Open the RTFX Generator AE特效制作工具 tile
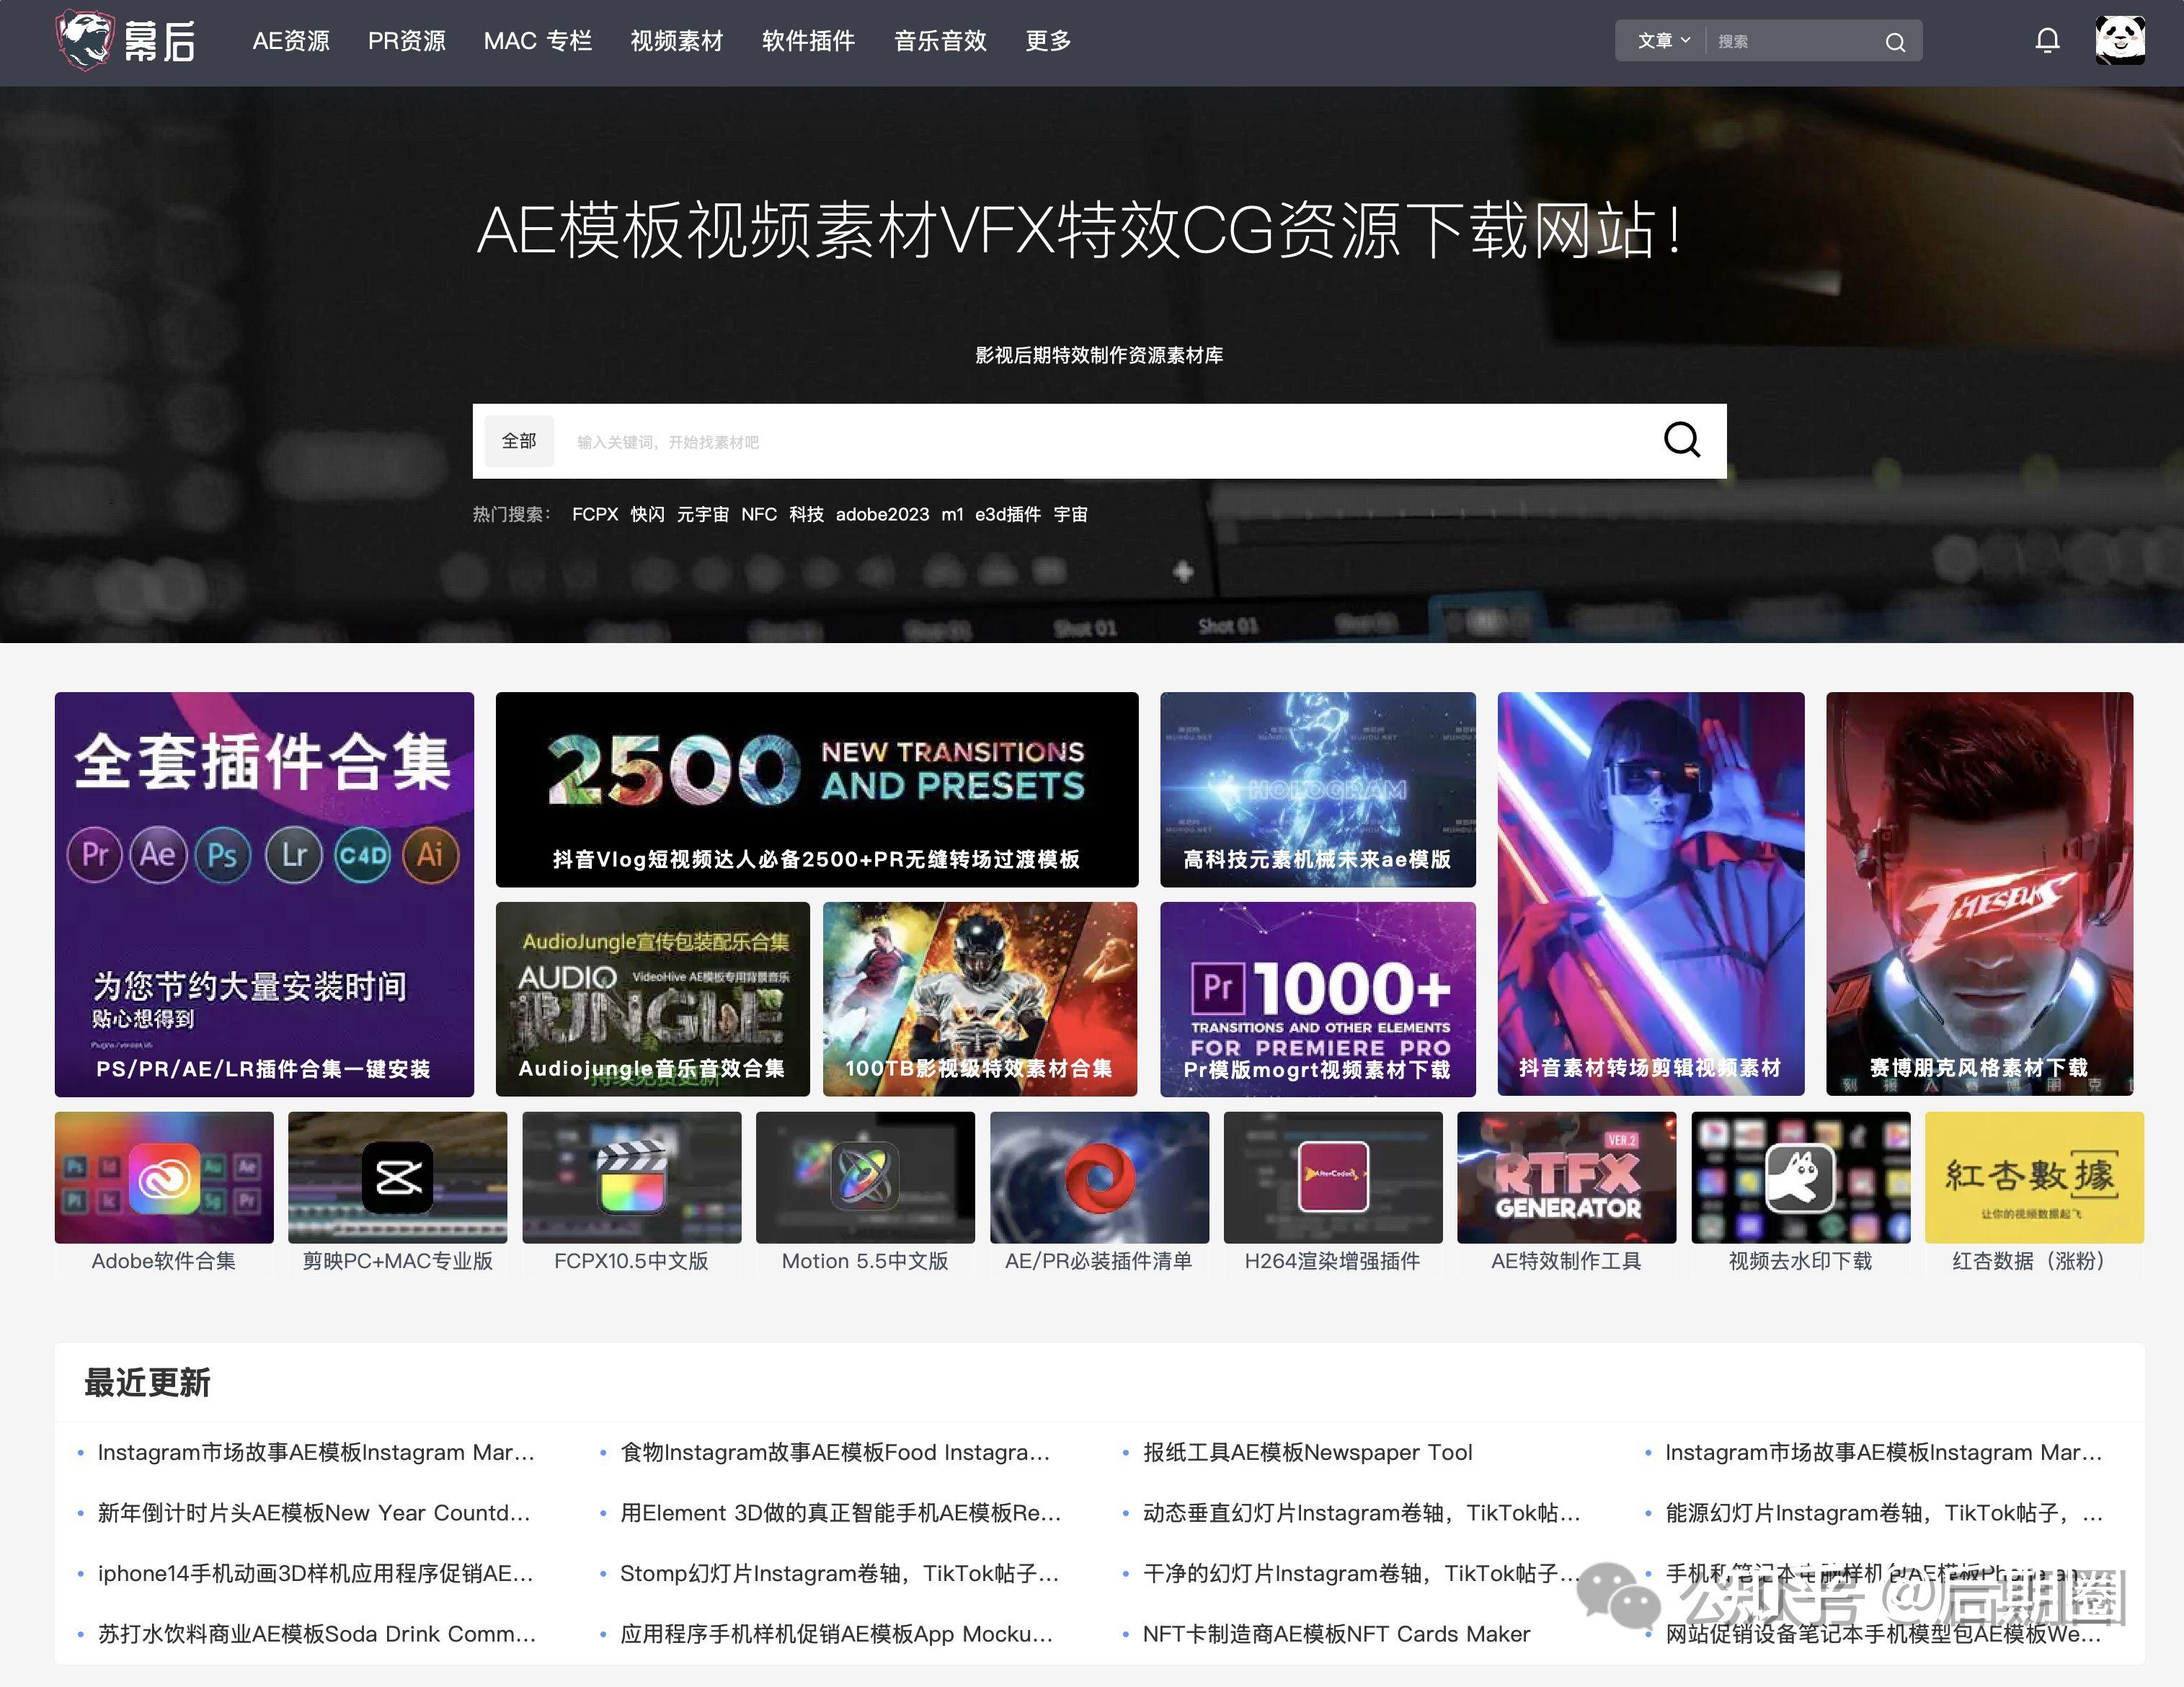This screenshot has height=1687, width=2184. (x=1567, y=1177)
